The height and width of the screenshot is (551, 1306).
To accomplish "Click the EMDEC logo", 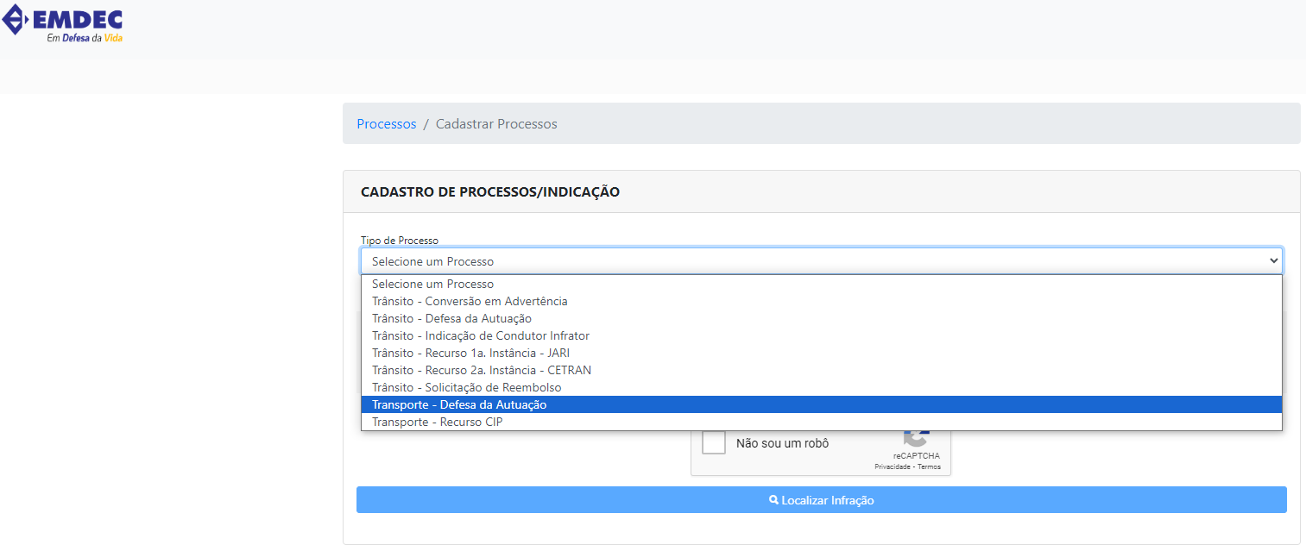I will (x=63, y=24).
